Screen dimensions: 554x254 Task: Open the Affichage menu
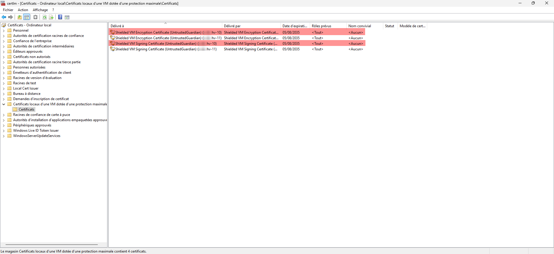[x=40, y=10]
